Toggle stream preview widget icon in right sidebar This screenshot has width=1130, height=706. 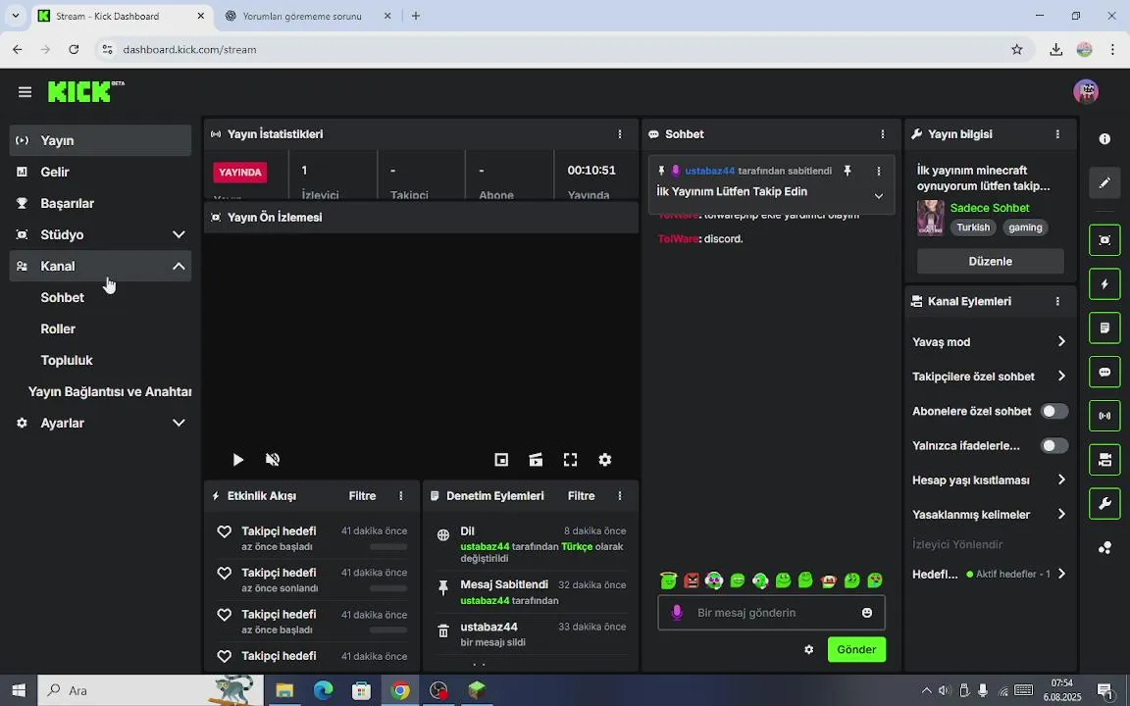coord(1104,240)
